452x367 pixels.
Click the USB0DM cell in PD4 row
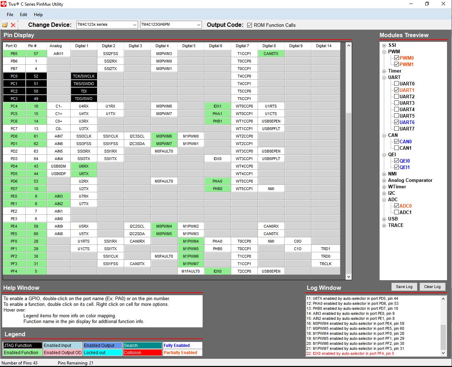[x=59, y=166]
